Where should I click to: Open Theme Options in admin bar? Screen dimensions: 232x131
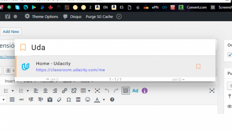coord(41,17)
